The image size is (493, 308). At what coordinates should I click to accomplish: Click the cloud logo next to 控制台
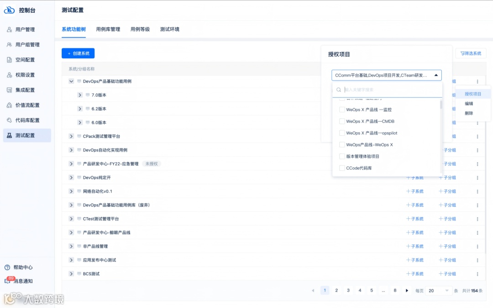(x=9, y=10)
